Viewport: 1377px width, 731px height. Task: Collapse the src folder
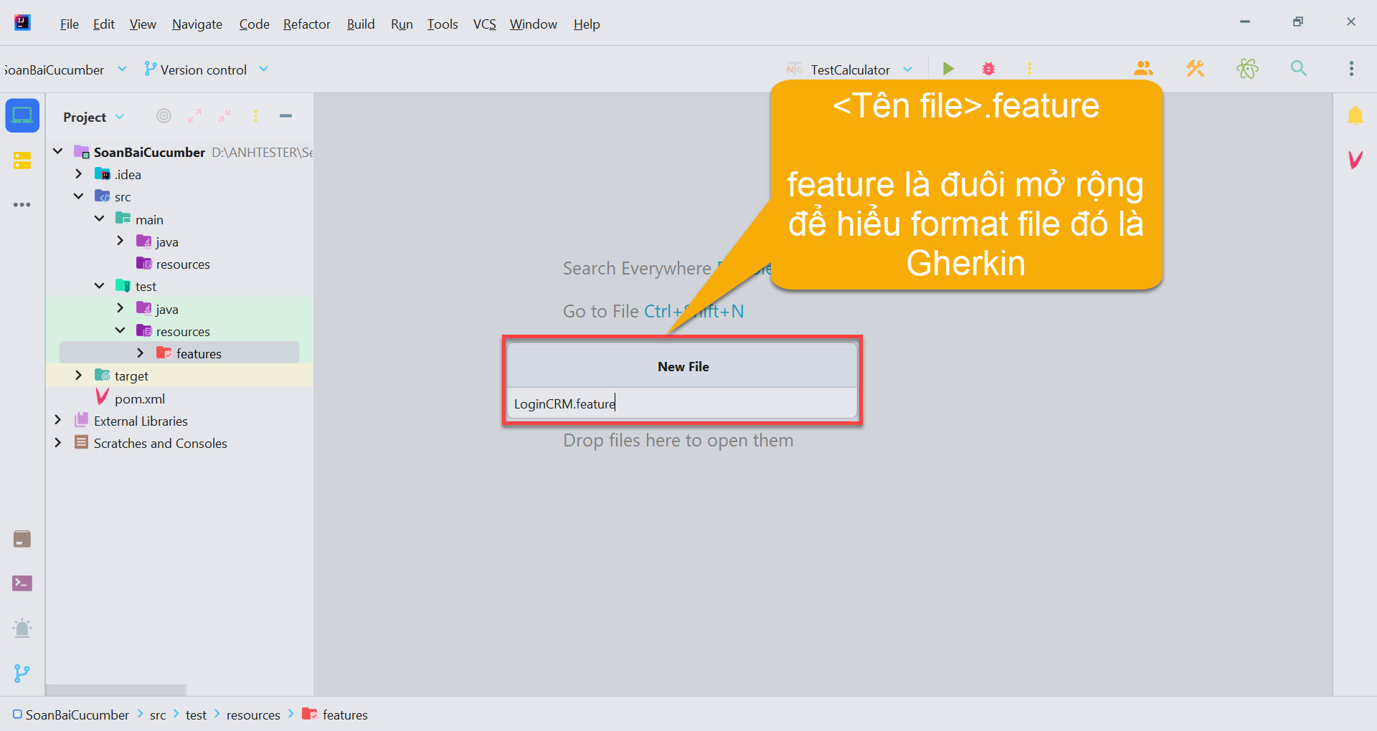click(79, 196)
